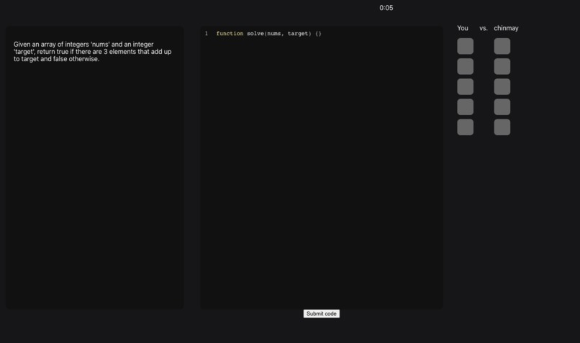Select first progress square under chinmay
The height and width of the screenshot is (343, 580).
[502, 46]
